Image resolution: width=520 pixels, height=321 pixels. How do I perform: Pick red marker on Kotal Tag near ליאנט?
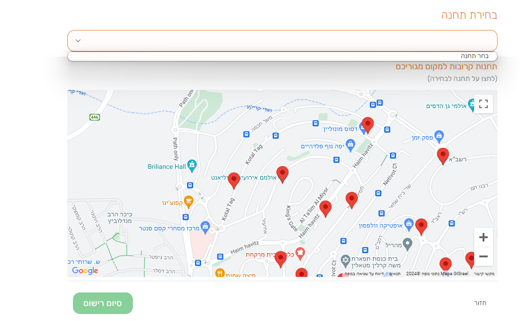click(x=234, y=181)
